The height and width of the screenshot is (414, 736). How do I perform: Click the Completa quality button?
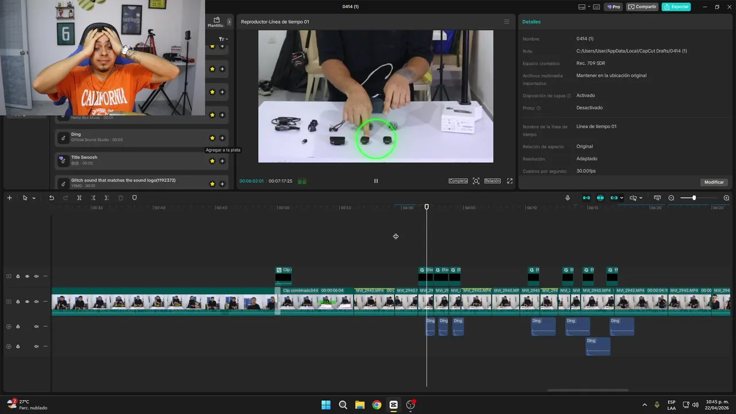[458, 181]
